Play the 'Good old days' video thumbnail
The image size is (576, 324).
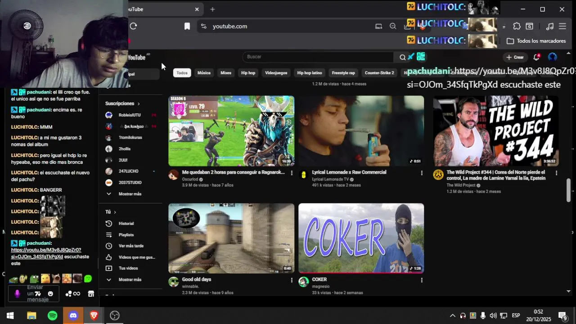(231, 238)
